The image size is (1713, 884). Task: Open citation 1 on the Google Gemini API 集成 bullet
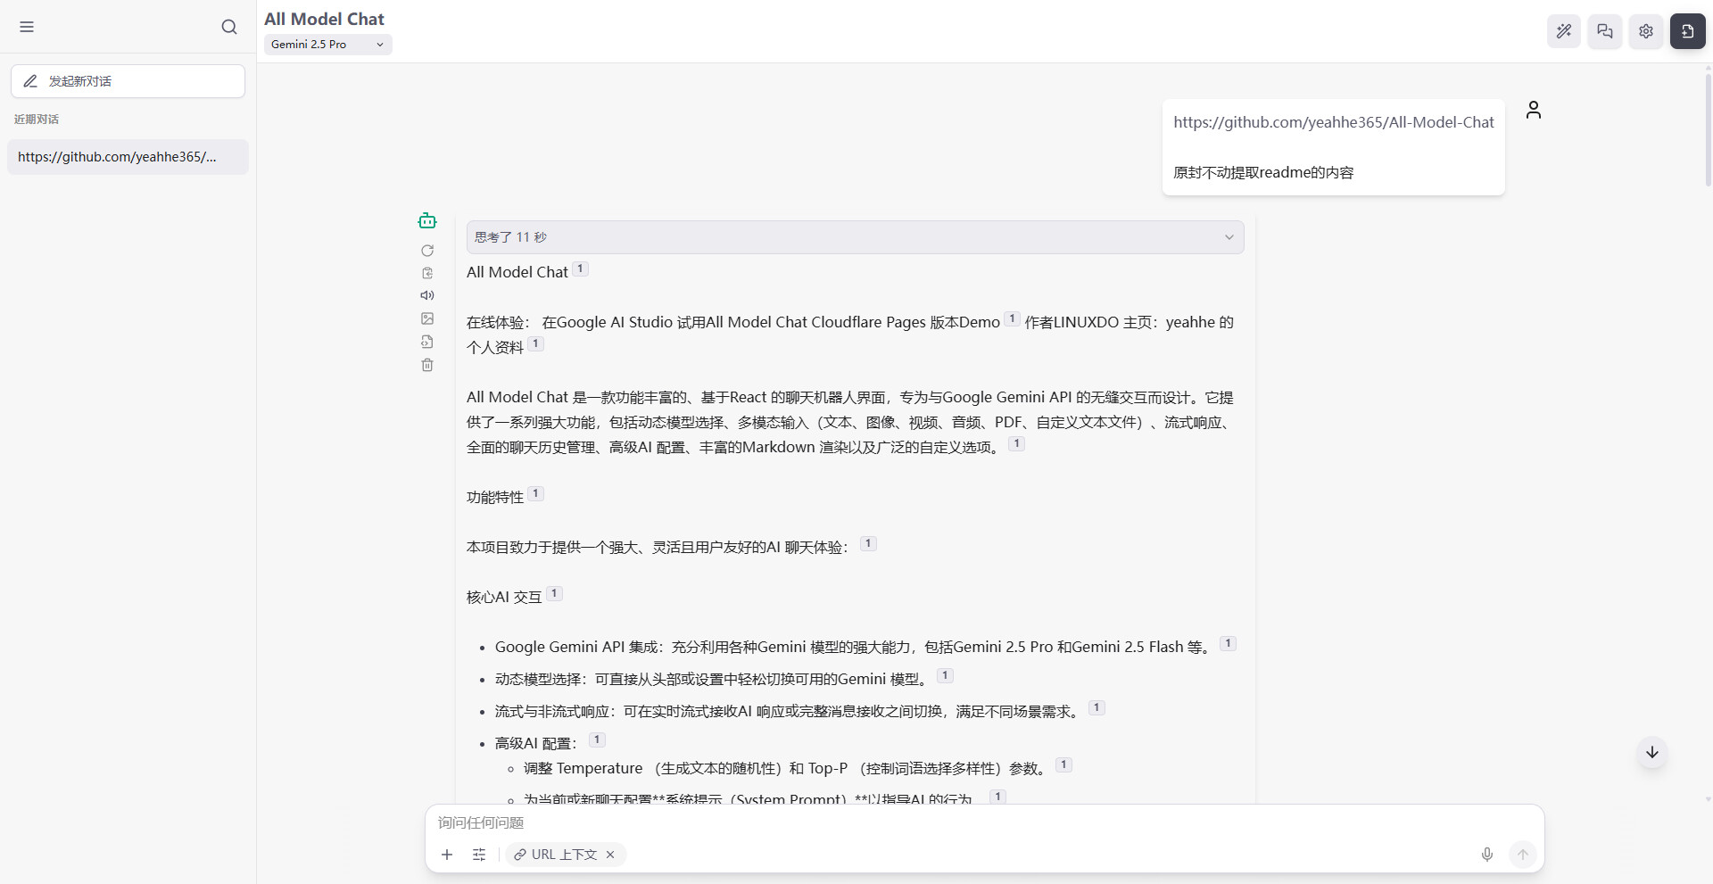(1228, 643)
